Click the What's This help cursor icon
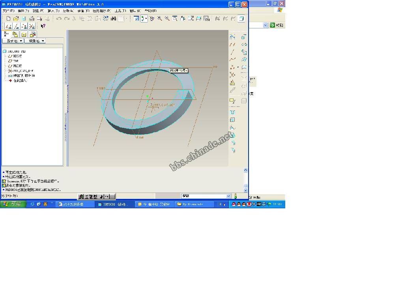Screen dimensions: 404x303 pos(43,26)
